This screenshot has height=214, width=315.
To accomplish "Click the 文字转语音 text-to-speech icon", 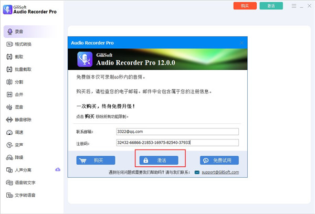I will (9, 195).
